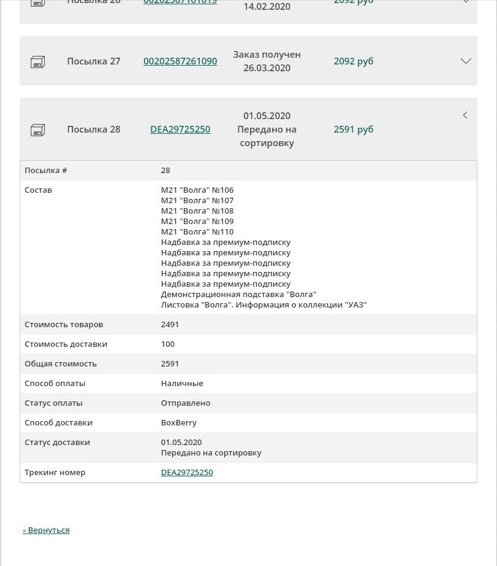
Task: Click the 2092 руб price of Посылка 27
Action: [x=353, y=61]
